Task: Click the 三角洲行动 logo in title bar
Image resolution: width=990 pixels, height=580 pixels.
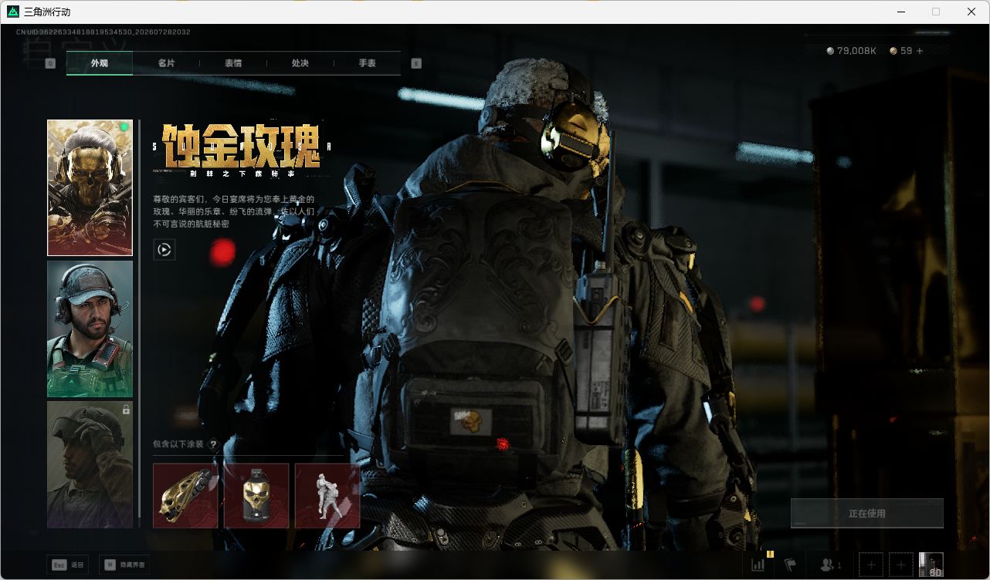Action: tap(12, 12)
